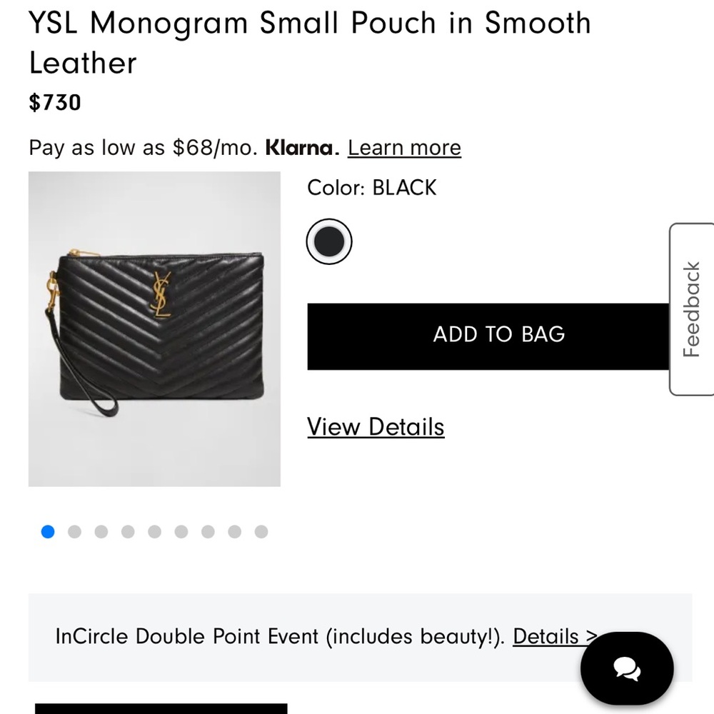Click Add to Bag

(498, 335)
